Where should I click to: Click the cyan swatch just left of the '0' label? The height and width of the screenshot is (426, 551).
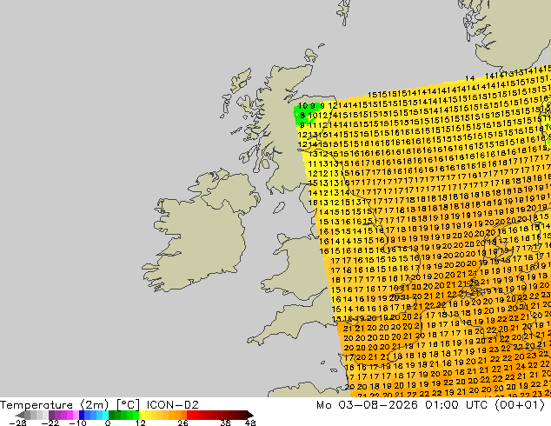point(105,415)
